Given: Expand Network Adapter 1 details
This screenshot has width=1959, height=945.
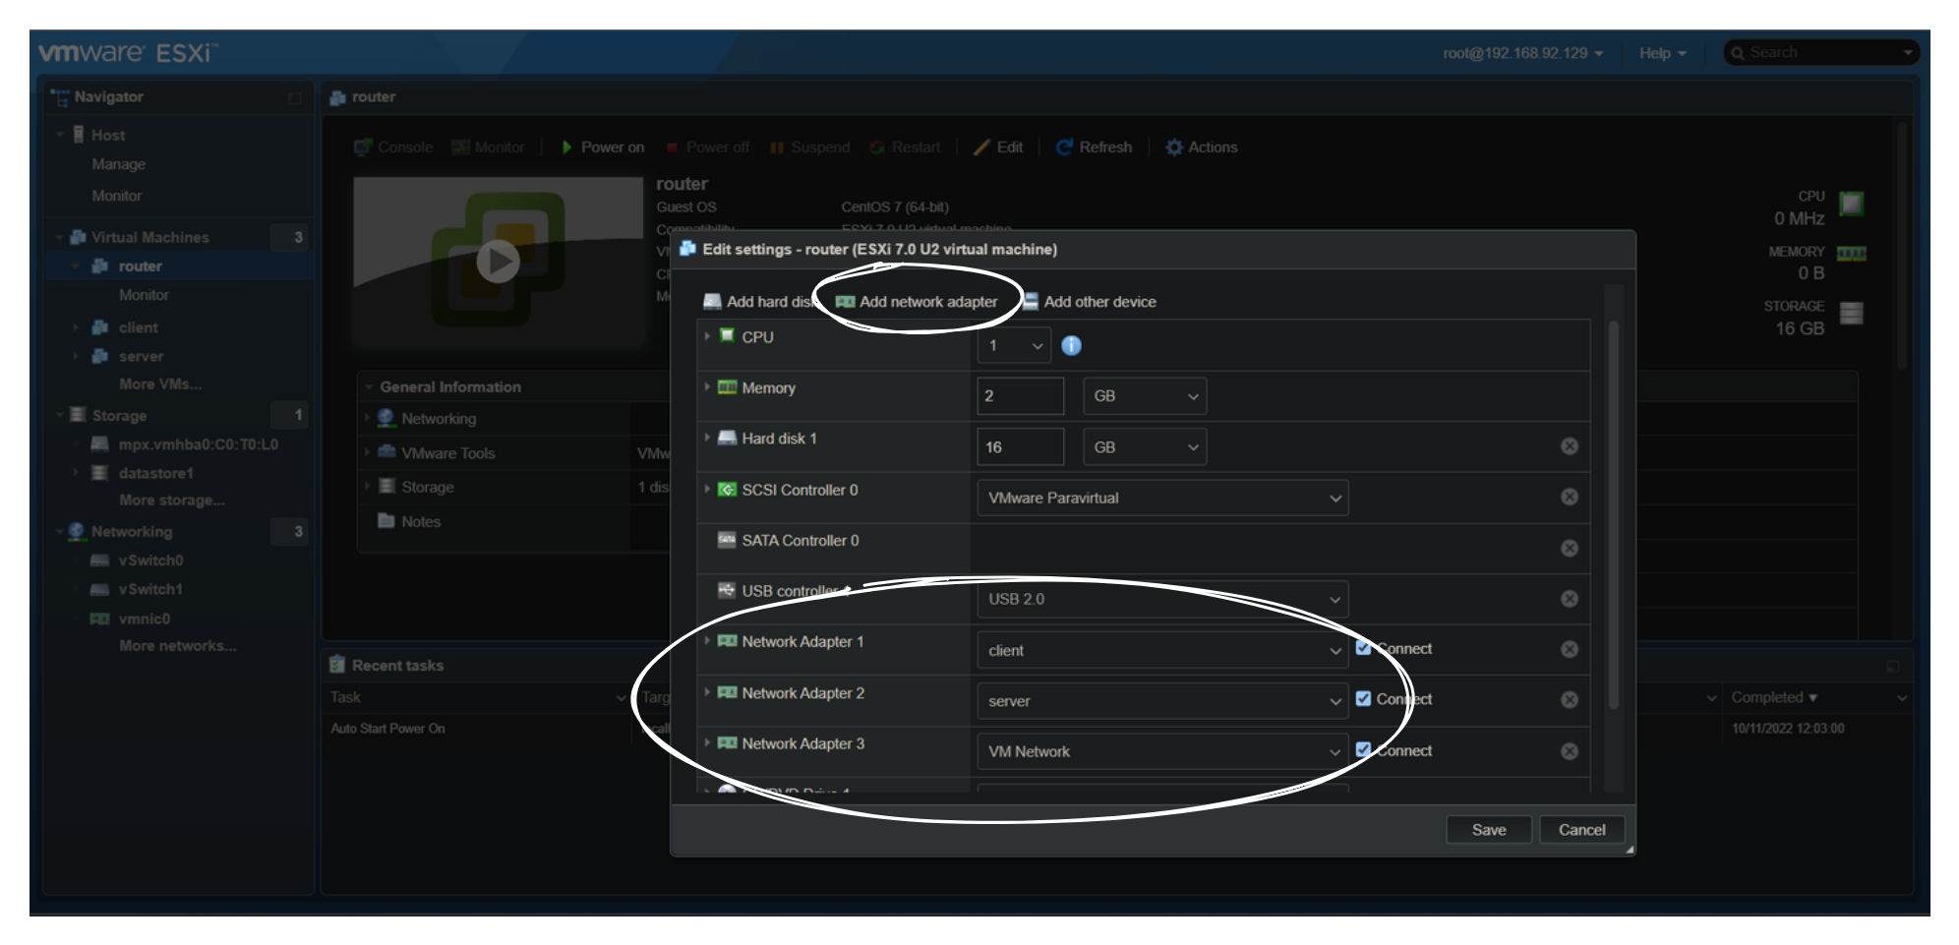Looking at the screenshot, I should 707,641.
